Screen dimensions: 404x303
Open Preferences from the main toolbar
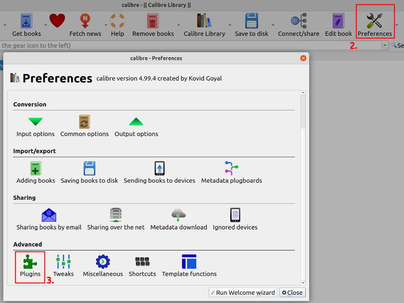click(375, 25)
